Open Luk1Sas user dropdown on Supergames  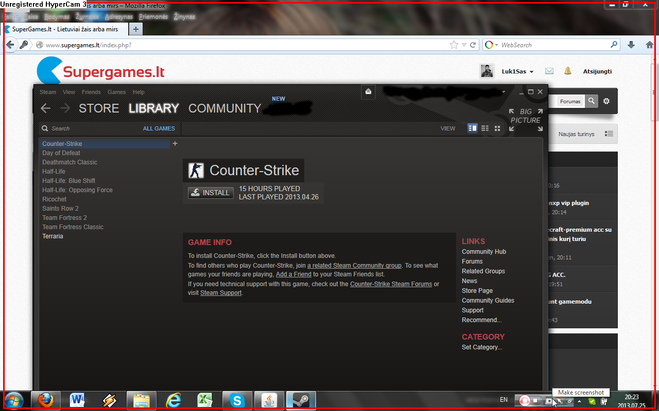(x=517, y=71)
